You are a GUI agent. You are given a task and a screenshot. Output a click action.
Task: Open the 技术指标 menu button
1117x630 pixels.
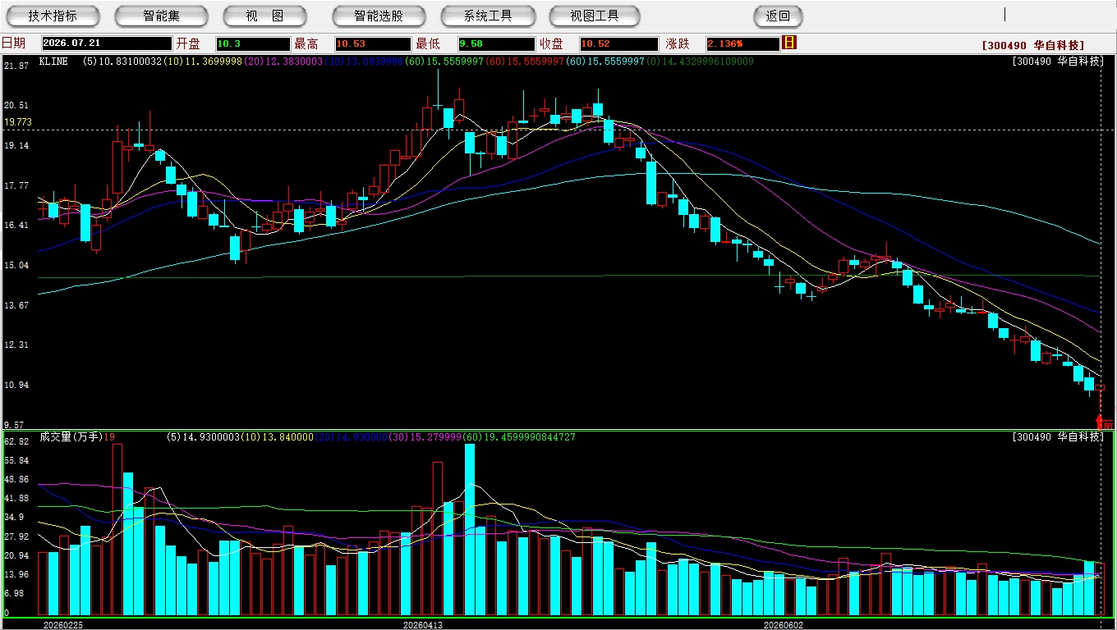[x=53, y=16]
